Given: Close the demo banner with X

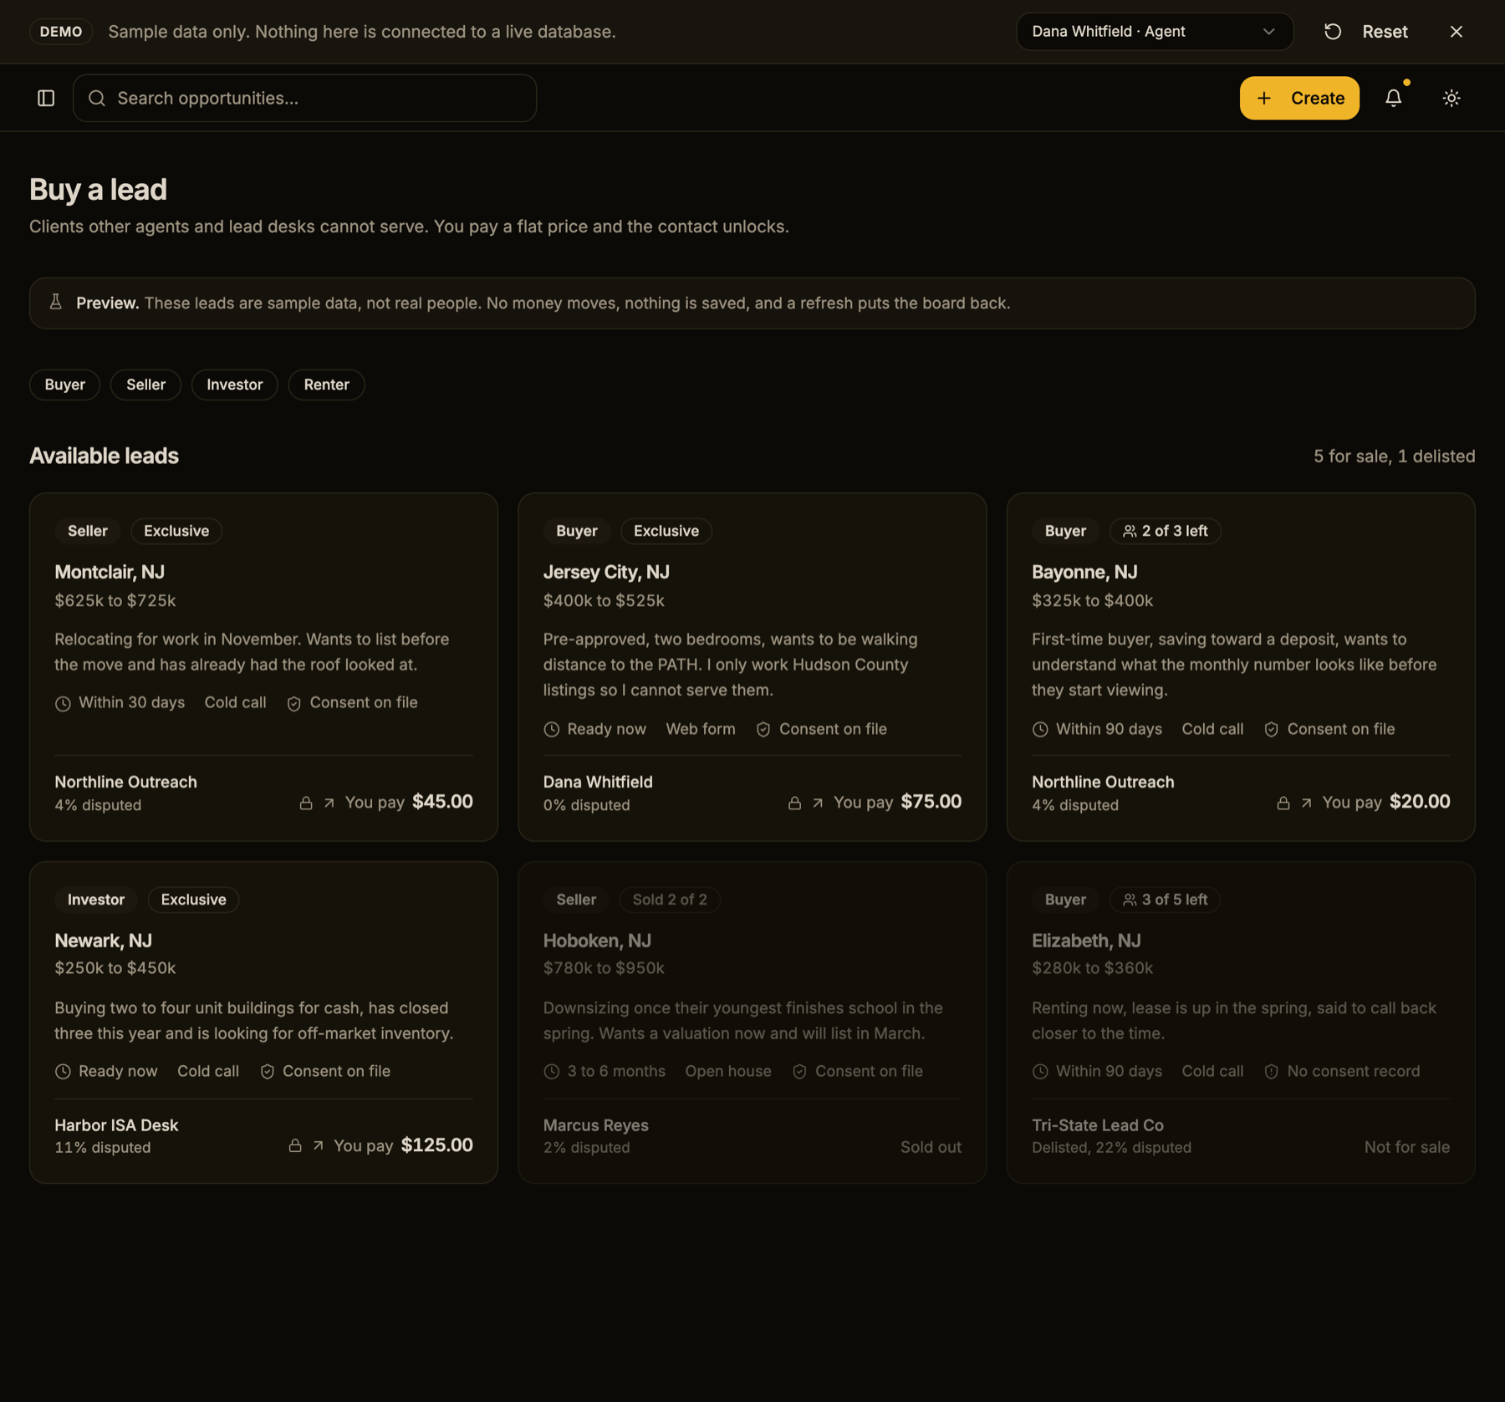Looking at the screenshot, I should 1457,32.
